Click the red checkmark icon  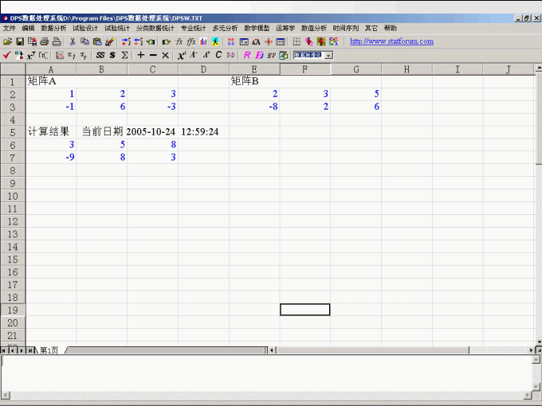(x=6, y=55)
